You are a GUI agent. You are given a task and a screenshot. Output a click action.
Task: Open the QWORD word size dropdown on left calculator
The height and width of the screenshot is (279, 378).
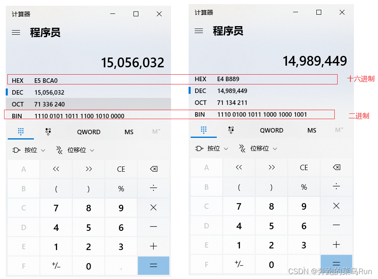coord(88,132)
